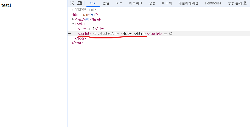Viewport: 250px width, 127px height.
Task: Click the closing /script tag
Action: point(155,34)
